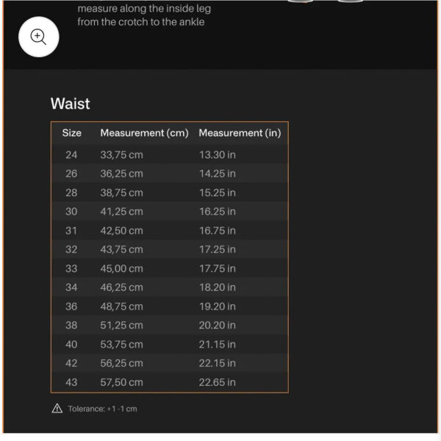Click the Waist table heading

click(71, 104)
